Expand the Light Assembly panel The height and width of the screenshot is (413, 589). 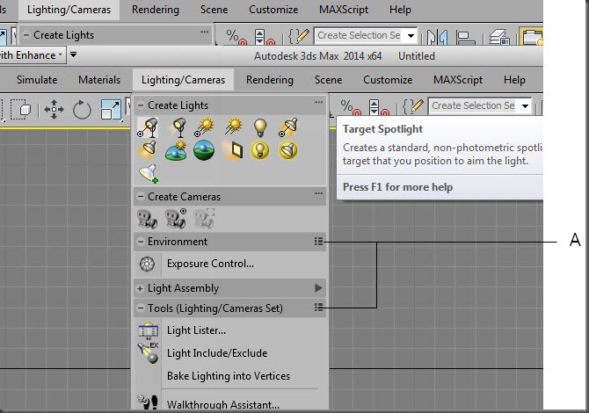click(x=140, y=288)
